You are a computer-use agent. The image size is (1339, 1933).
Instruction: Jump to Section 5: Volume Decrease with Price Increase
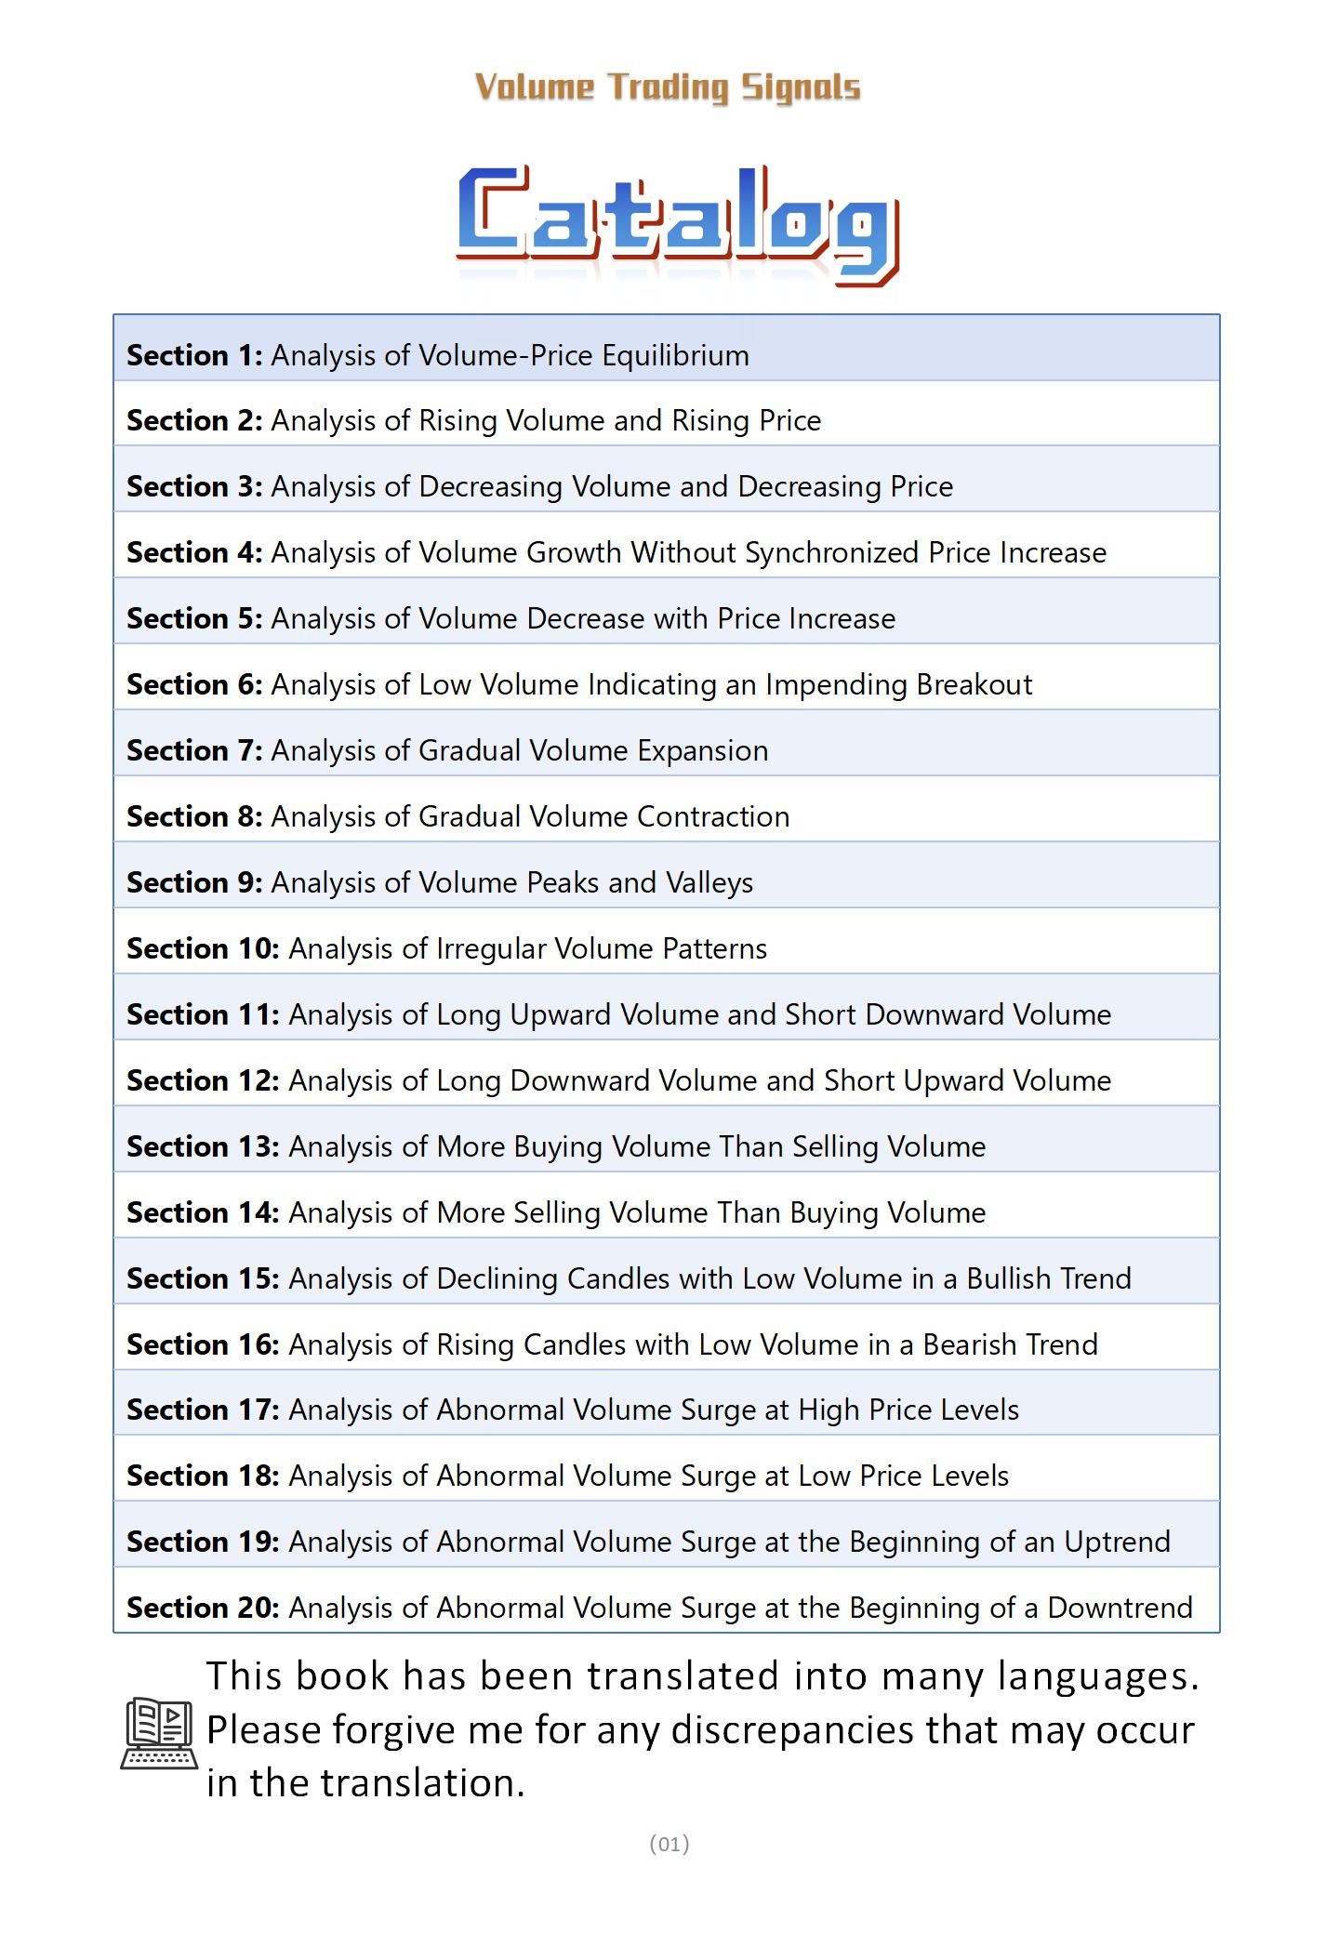[x=510, y=618]
